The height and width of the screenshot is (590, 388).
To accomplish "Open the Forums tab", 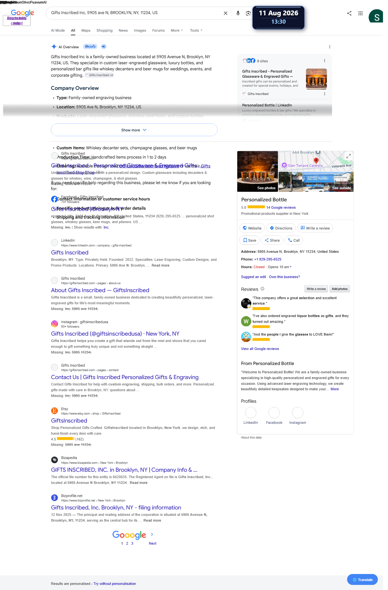I will [x=158, y=30].
